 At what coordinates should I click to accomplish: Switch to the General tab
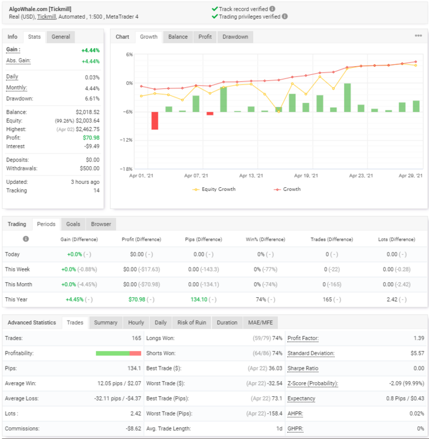pyautogui.click(x=60, y=37)
